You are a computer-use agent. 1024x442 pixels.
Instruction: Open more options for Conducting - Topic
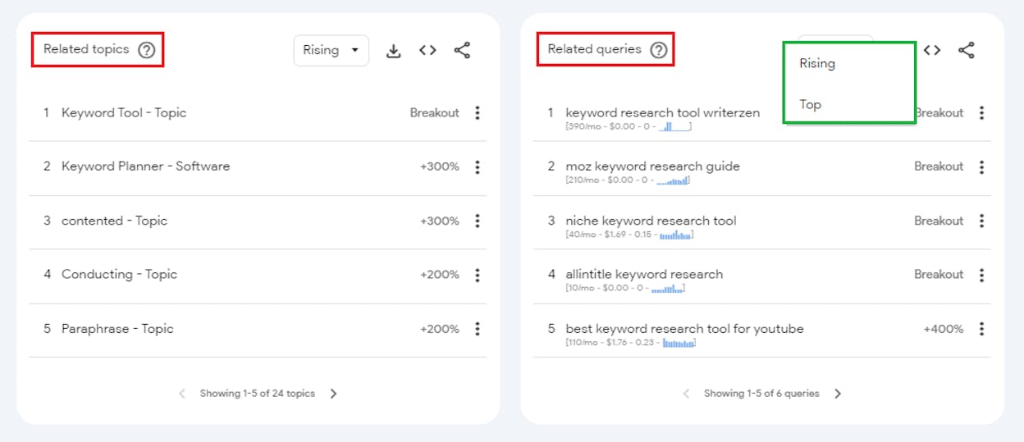(478, 275)
